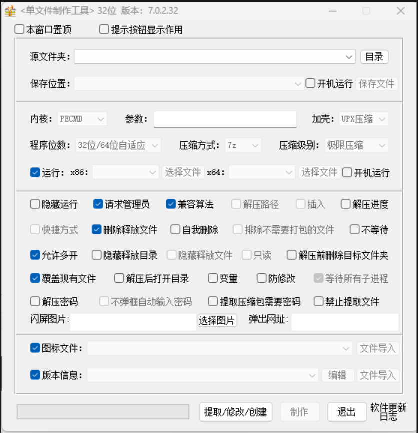Click the 退出 button
Screen dimensions: 418x433
pos(347,412)
